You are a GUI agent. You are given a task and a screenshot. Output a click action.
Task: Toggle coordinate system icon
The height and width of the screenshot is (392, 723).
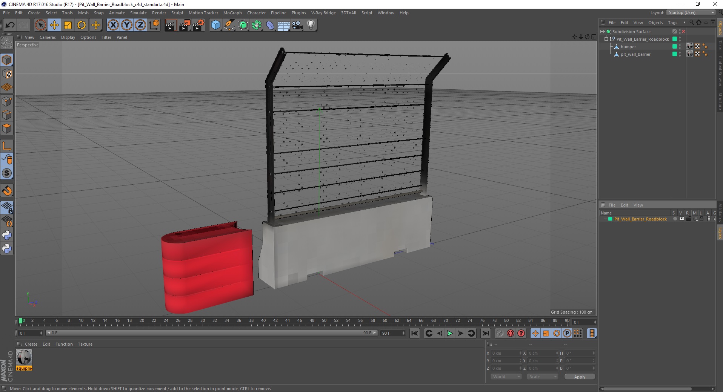tap(154, 25)
